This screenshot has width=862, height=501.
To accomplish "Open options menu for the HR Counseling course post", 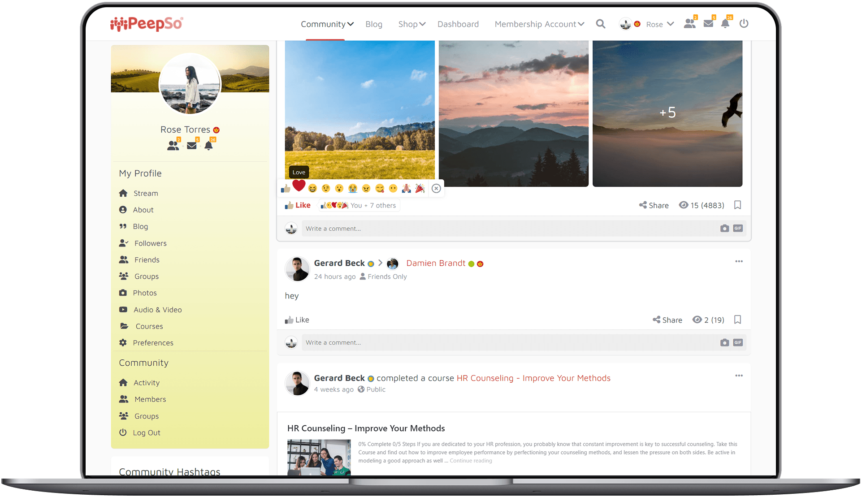I will [x=739, y=376].
